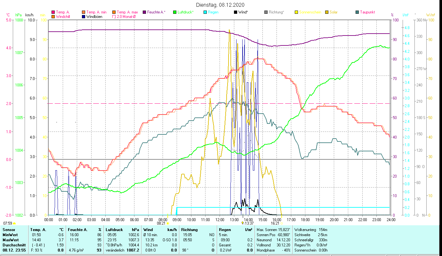Image resolution: width=442 pixels, height=256 pixels.
Task: Click the Temp. A. legend label
Action: pos(63,12)
